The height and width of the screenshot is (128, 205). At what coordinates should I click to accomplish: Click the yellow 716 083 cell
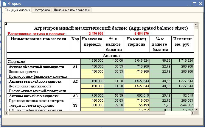(x=137, y=101)
